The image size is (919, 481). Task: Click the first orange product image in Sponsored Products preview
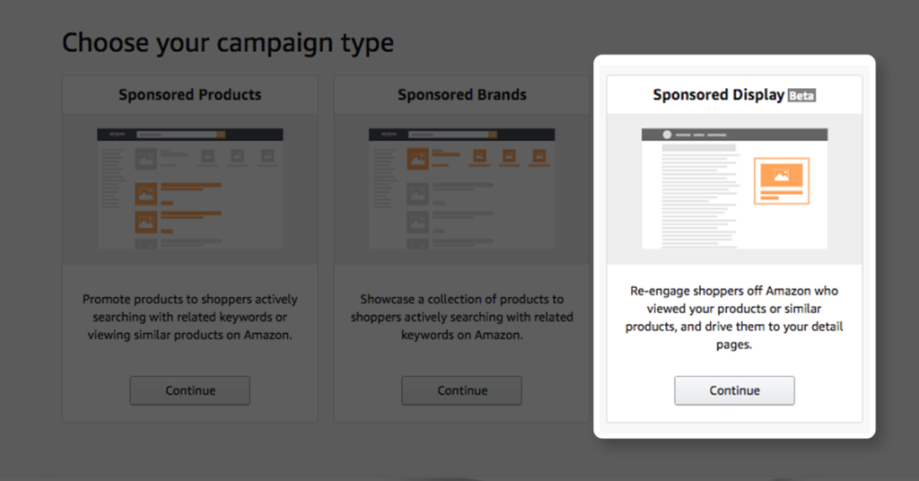pos(146,192)
